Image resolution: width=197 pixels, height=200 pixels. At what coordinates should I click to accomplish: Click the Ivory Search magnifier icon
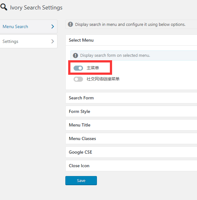(4, 7)
